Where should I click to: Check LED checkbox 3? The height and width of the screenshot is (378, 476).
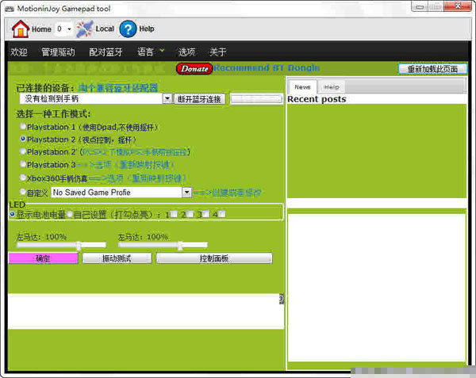pos(205,214)
